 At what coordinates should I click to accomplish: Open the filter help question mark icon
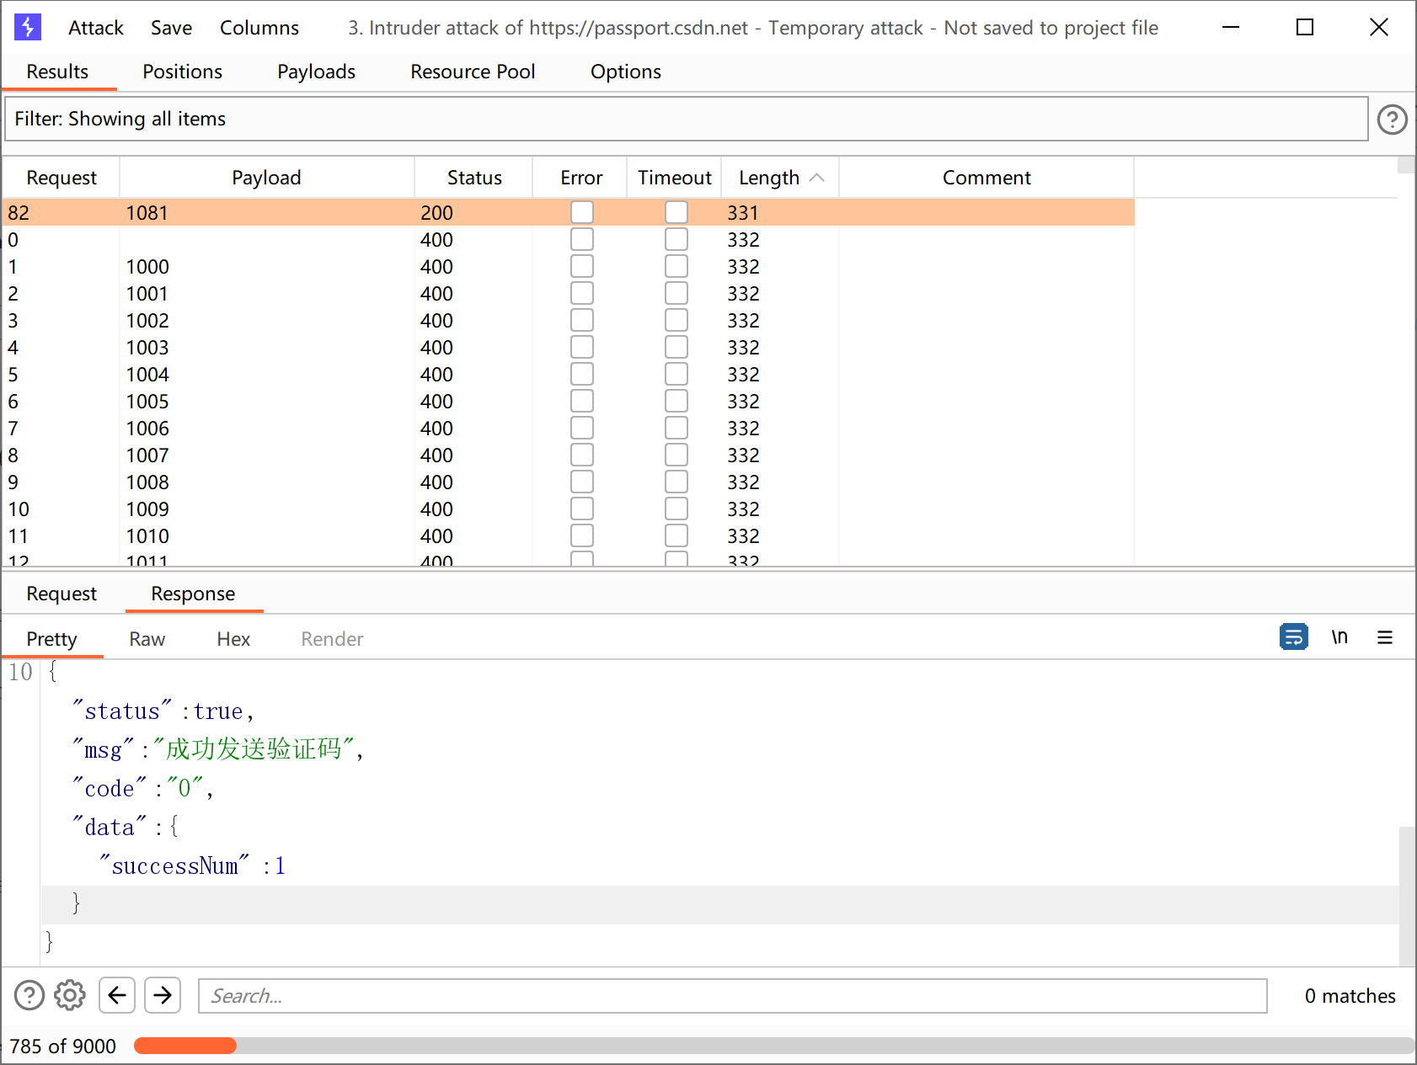(x=1392, y=119)
